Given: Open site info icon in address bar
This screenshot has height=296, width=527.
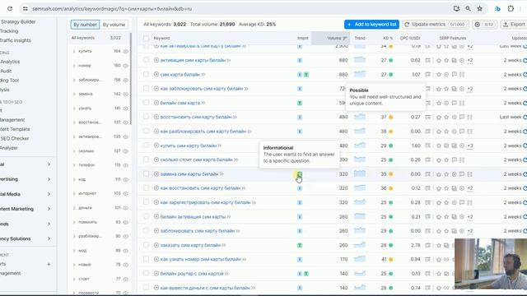Looking at the screenshot, I should coord(26,9).
